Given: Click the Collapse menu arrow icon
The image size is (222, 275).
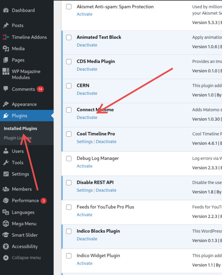Looking at the screenshot, I should pyautogui.click(x=6, y=258).
